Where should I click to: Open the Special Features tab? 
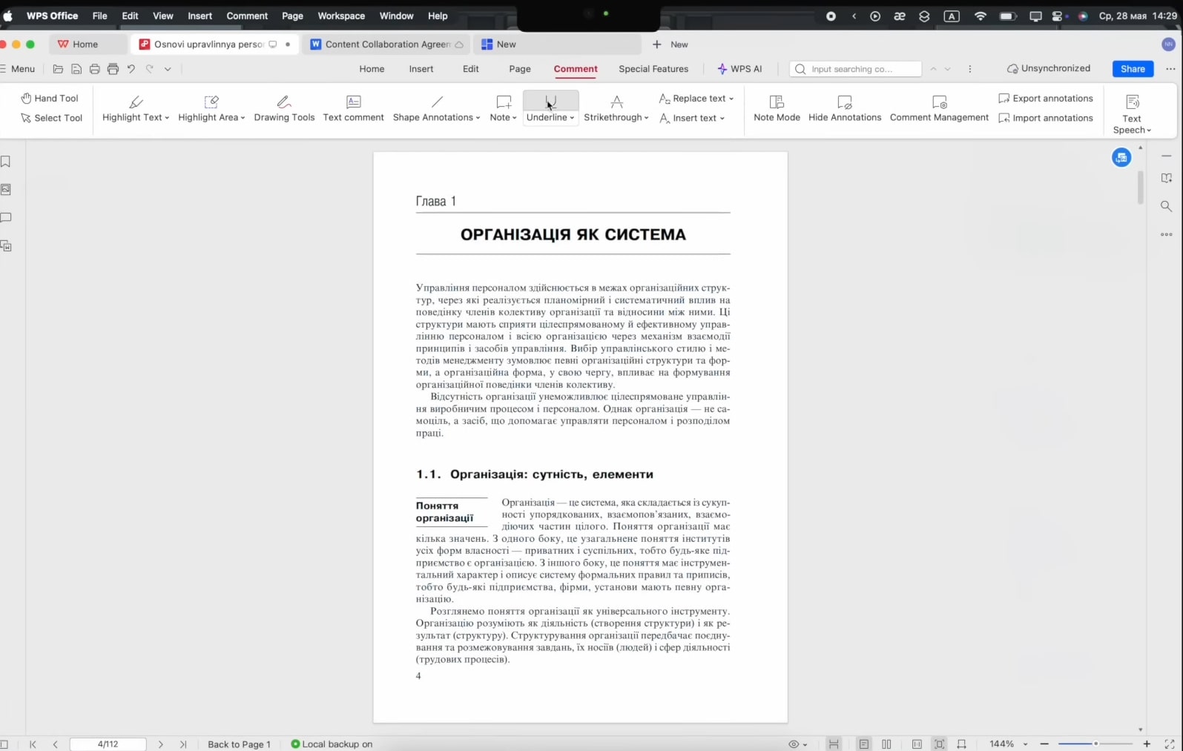[653, 69]
